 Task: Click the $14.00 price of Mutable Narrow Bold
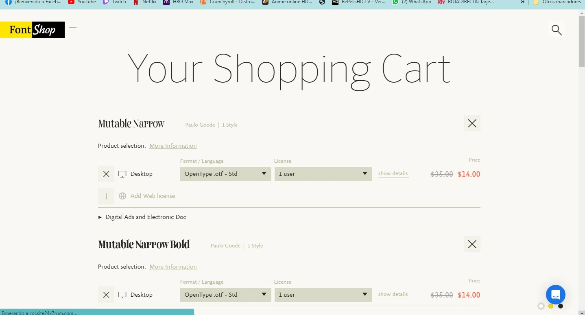469,295
